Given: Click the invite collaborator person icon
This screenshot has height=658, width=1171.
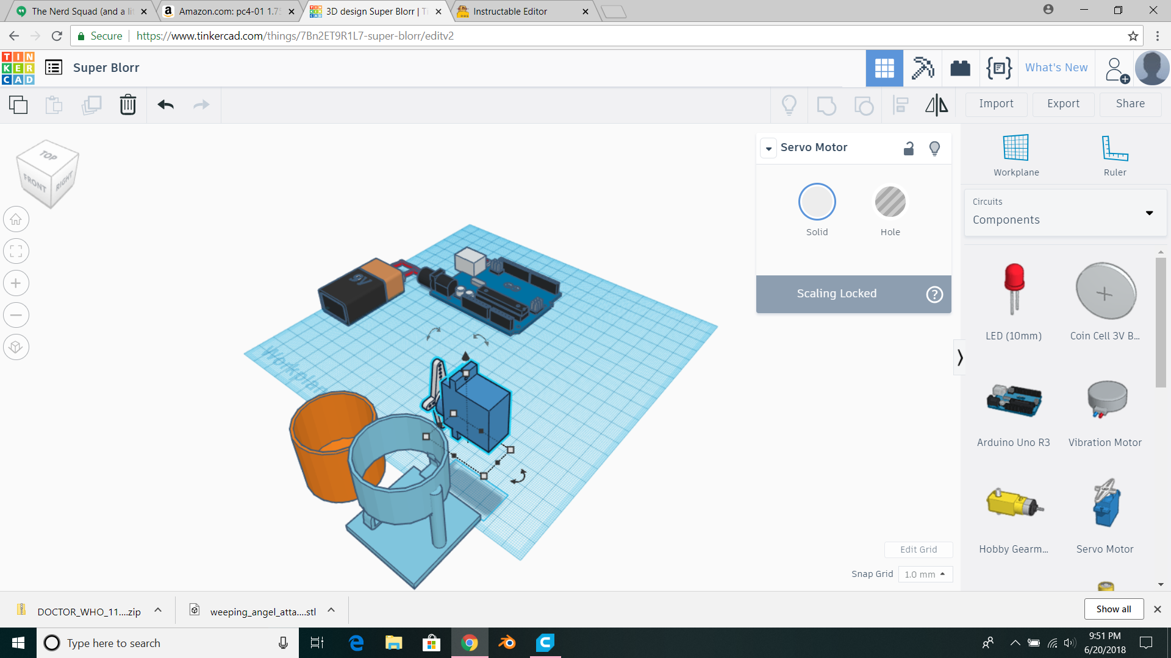Looking at the screenshot, I should tap(1117, 69).
